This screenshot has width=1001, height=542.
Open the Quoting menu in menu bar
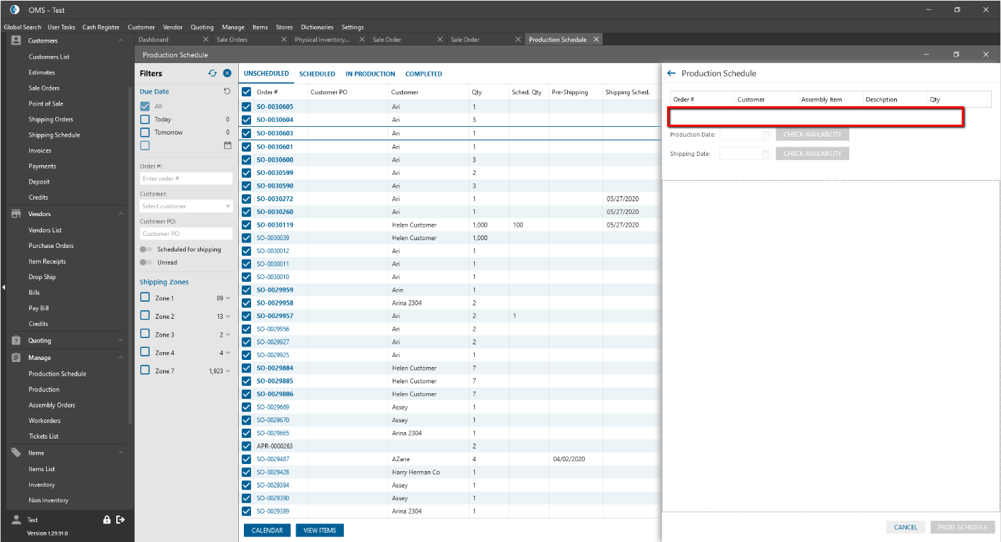(202, 28)
